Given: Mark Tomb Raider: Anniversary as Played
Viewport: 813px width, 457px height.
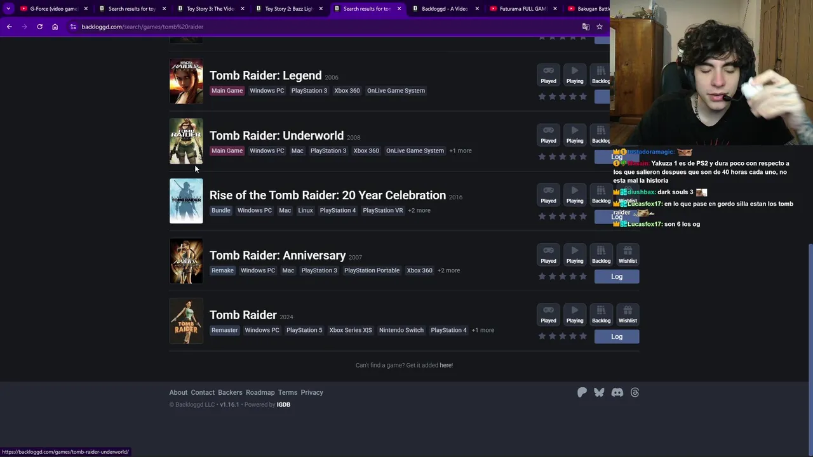Looking at the screenshot, I should pyautogui.click(x=548, y=254).
